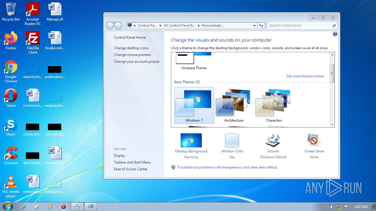Viewport: 376px width, 211px height.
Task: Click the taskbar clock 3:07 AM
Action: click(361, 207)
